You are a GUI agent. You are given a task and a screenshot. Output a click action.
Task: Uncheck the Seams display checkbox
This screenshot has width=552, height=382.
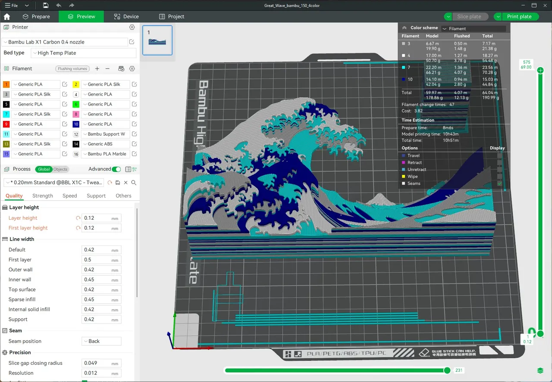click(499, 183)
